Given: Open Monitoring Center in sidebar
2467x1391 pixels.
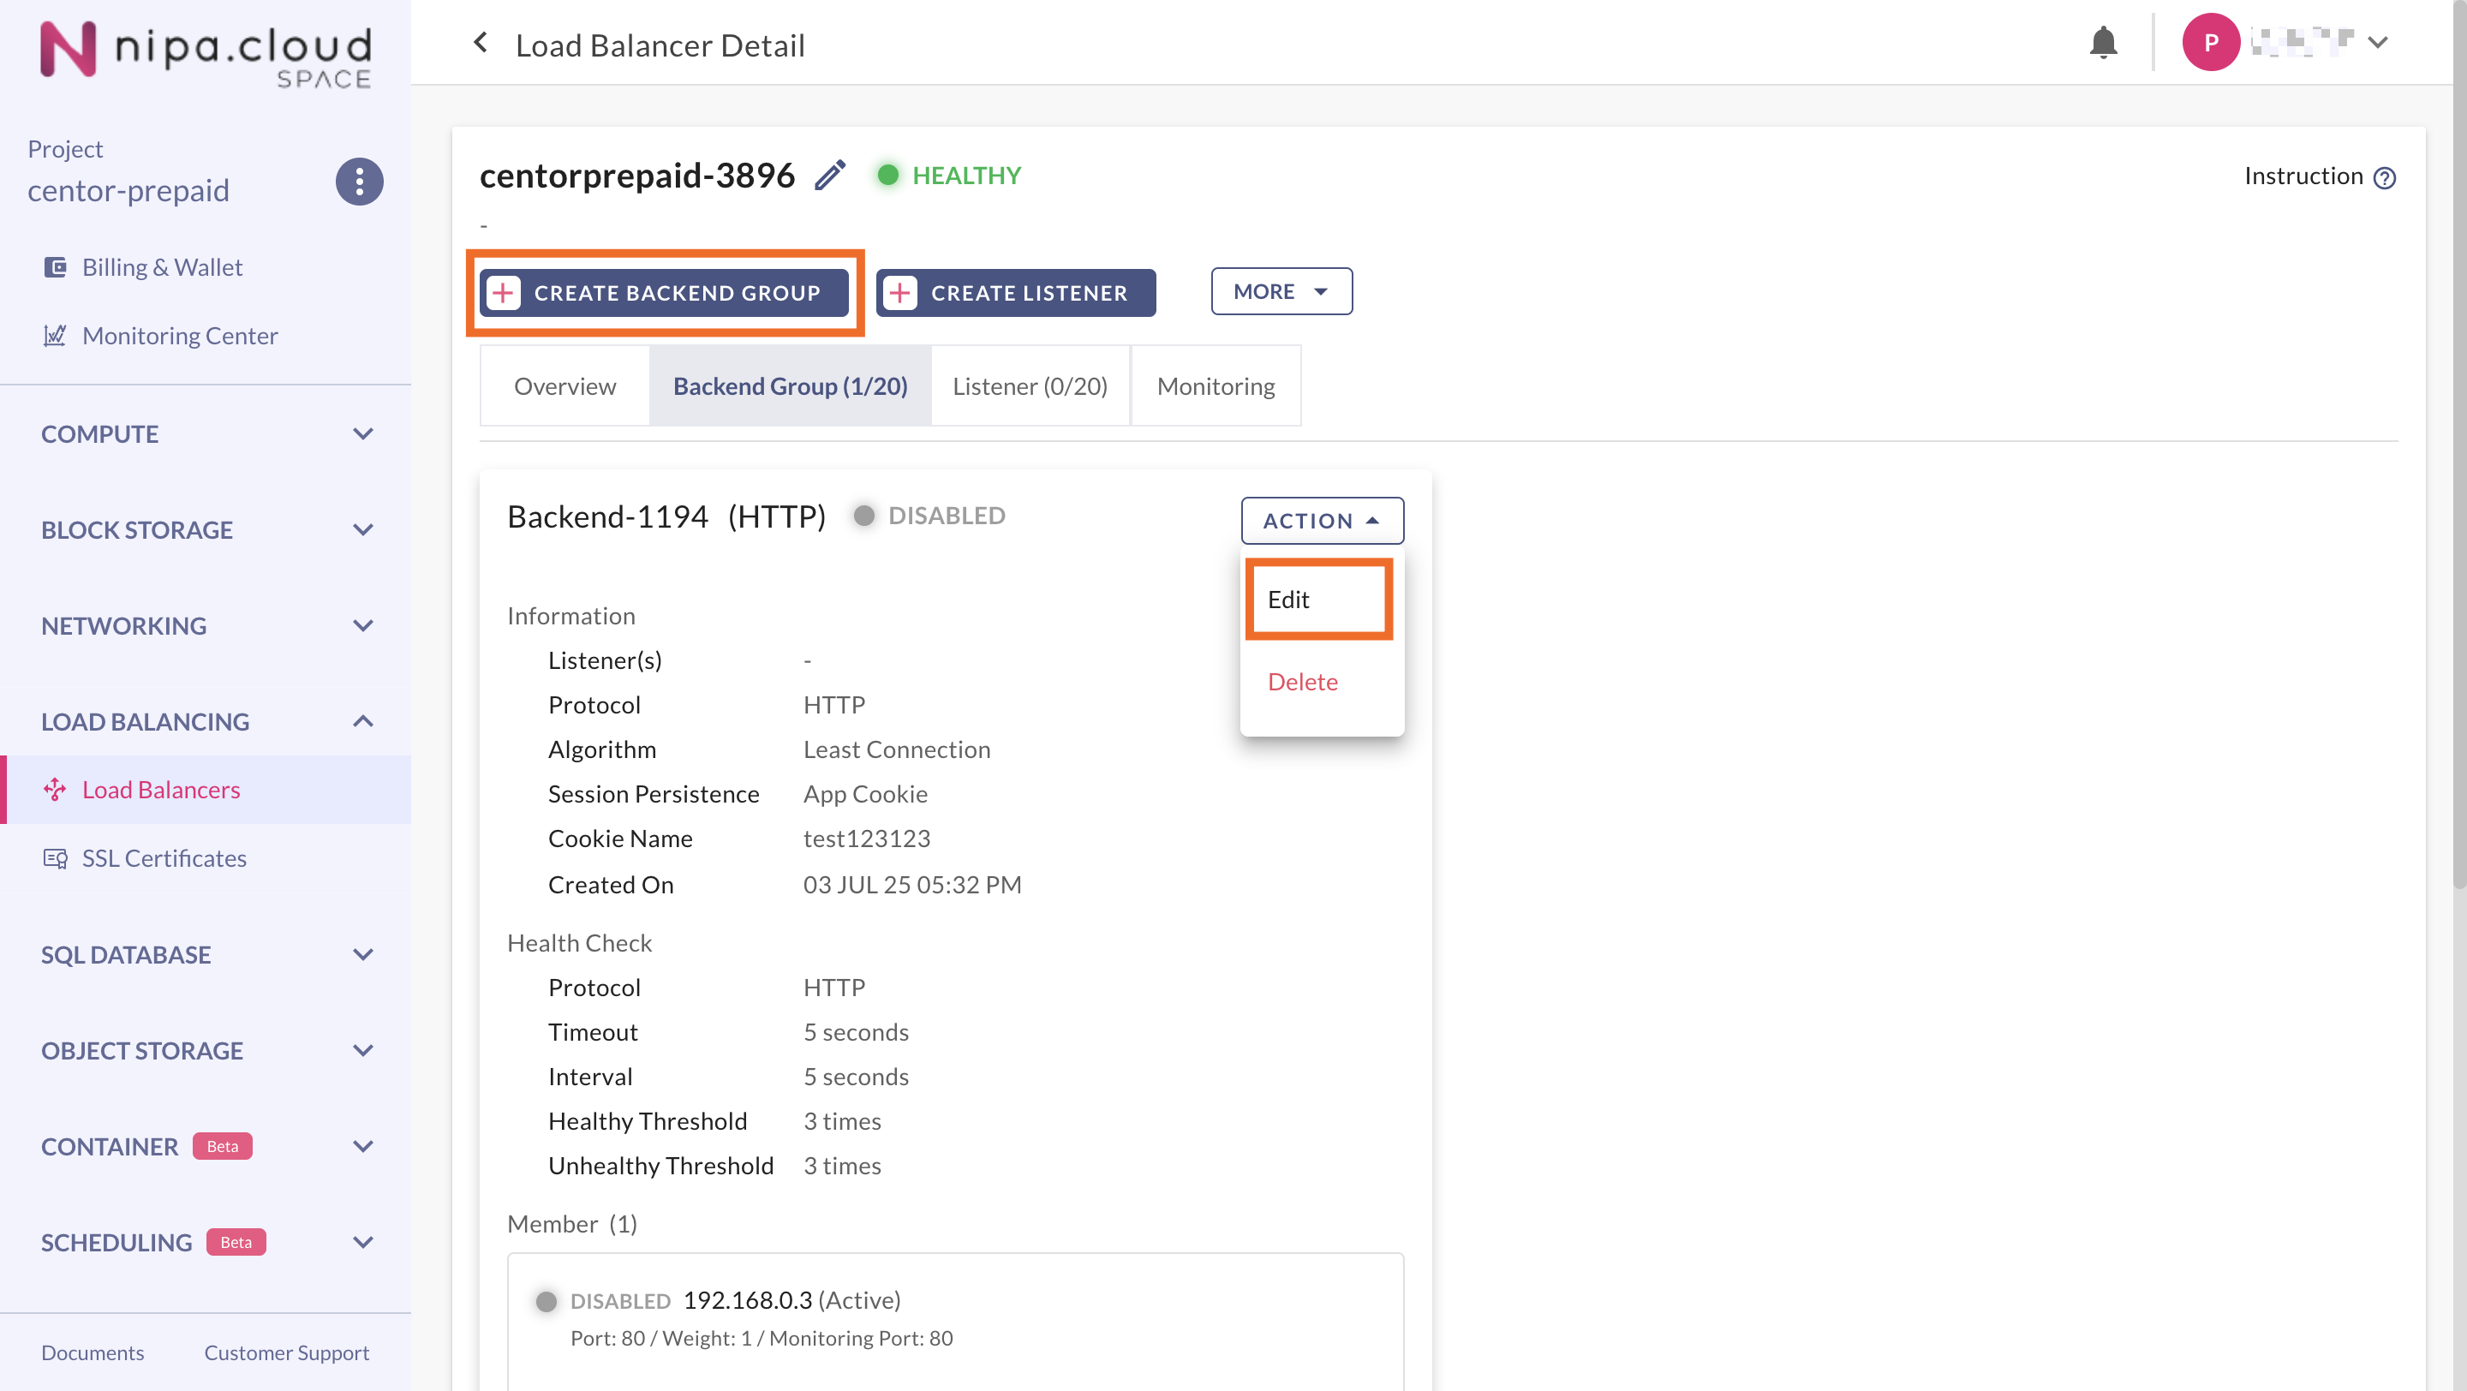Looking at the screenshot, I should (179, 336).
